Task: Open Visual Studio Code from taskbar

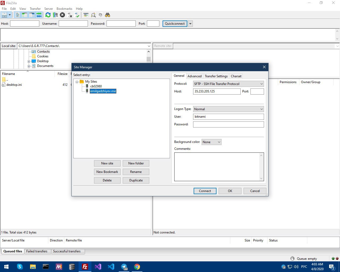Action: pos(111,267)
